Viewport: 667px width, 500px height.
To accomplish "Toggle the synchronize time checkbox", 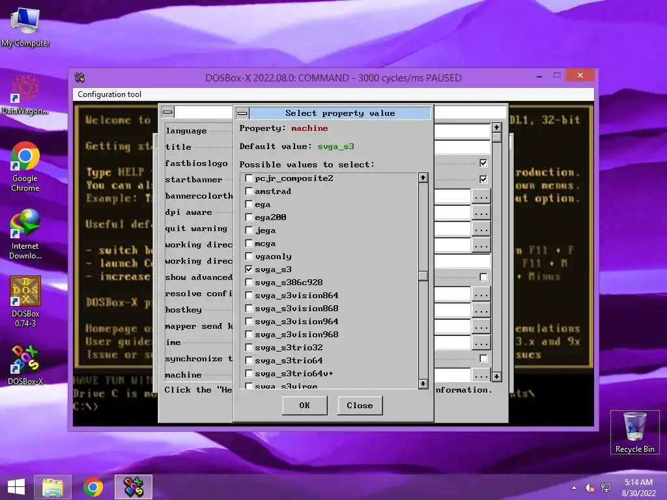I will pyautogui.click(x=483, y=359).
